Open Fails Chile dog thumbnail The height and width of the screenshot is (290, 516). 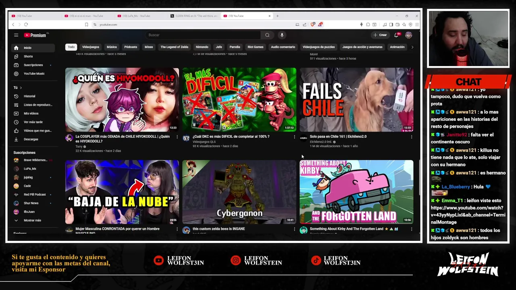click(356, 100)
